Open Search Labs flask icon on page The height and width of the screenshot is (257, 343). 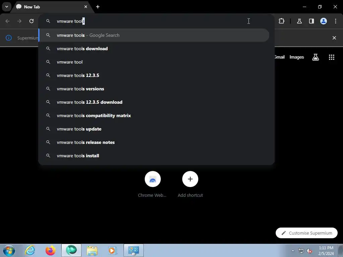[316, 57]
